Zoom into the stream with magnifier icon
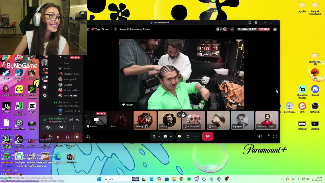Image resolution: width=325 pixels, height=183 pixels. tap(239, 105)
